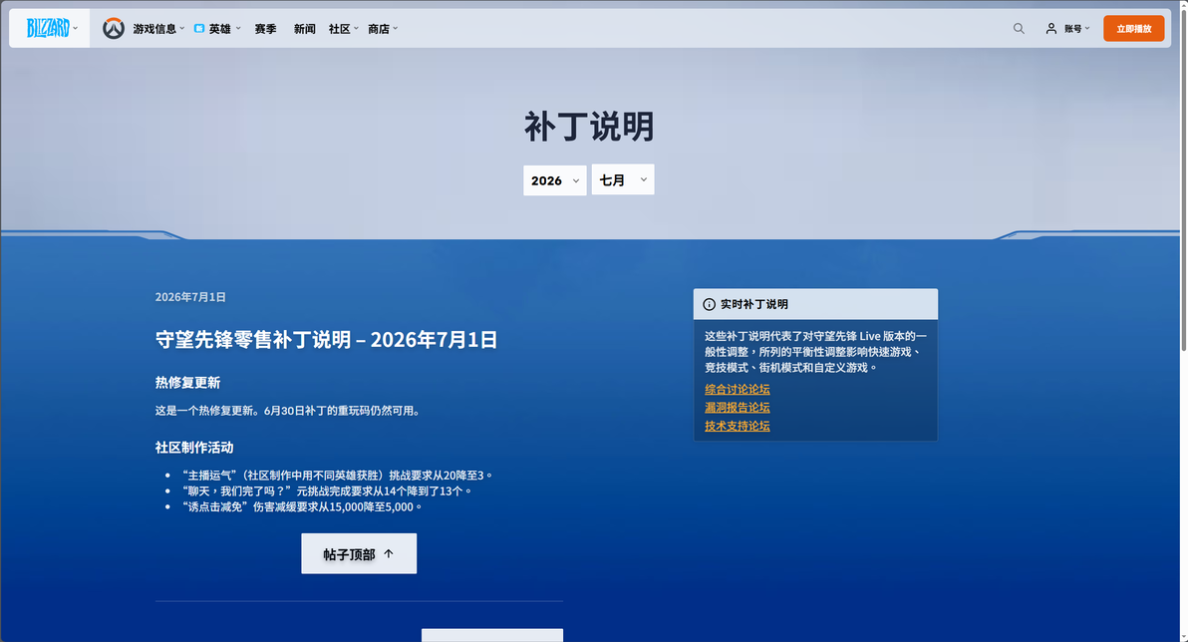Click the account person icon
This screenshot has width=1188, height=642.
pyautogui.click(x=1050, y=28)
